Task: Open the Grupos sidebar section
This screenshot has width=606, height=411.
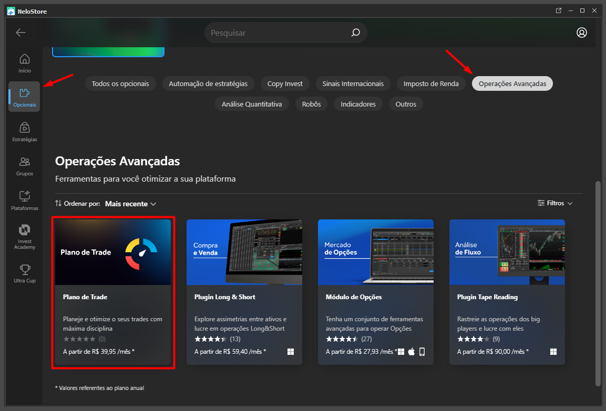Action: (x=24, y=166)
